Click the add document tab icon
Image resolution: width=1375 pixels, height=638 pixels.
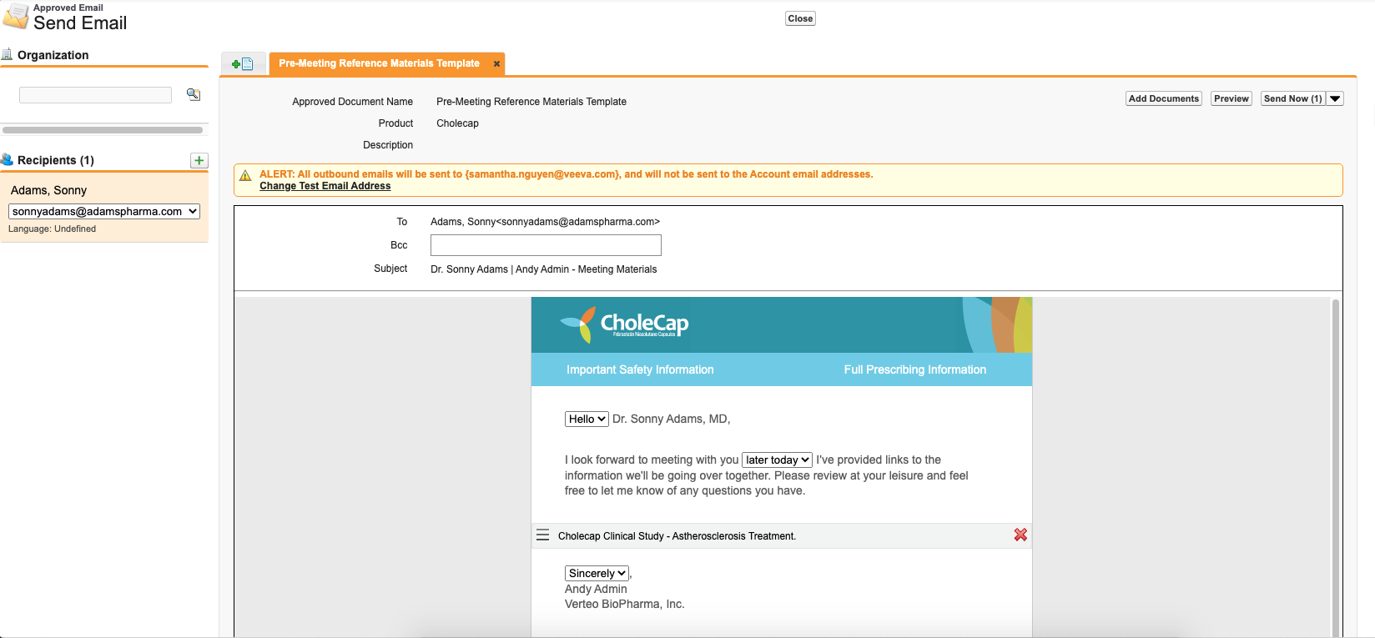pos(243,64)
